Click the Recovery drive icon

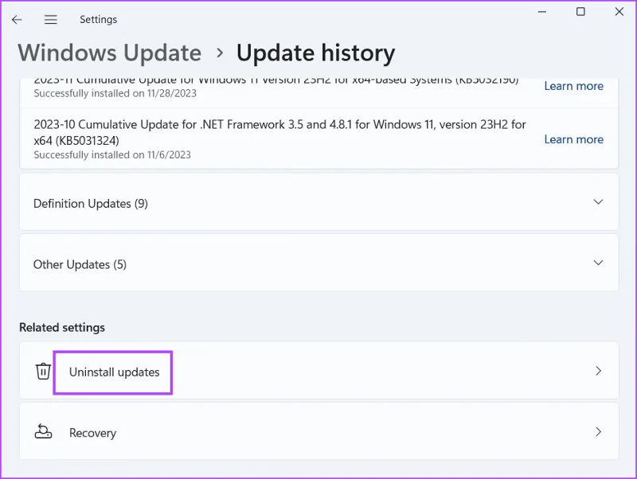[x=43, y=431]
